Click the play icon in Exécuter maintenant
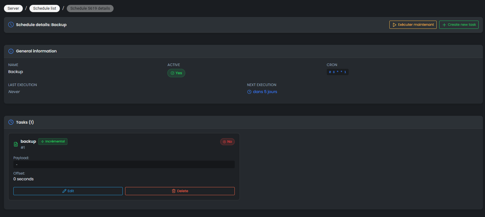The image size is (485, 217). [x=394, y=25]
